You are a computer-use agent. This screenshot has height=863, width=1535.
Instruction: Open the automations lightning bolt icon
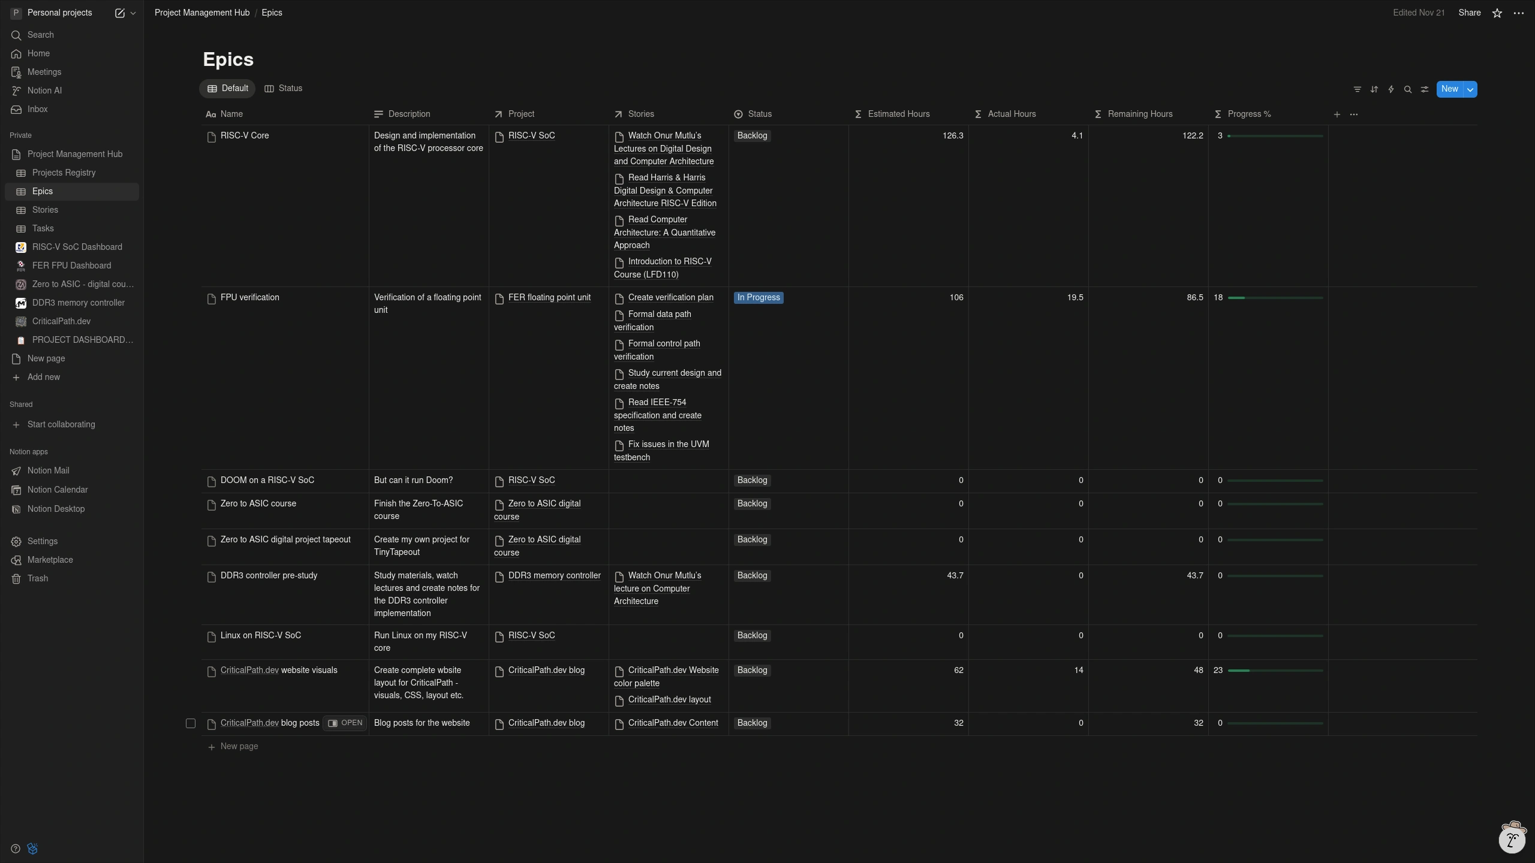1390,89
